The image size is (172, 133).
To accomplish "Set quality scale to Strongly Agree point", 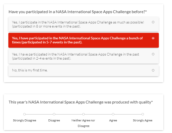I will tap(143, 114).
